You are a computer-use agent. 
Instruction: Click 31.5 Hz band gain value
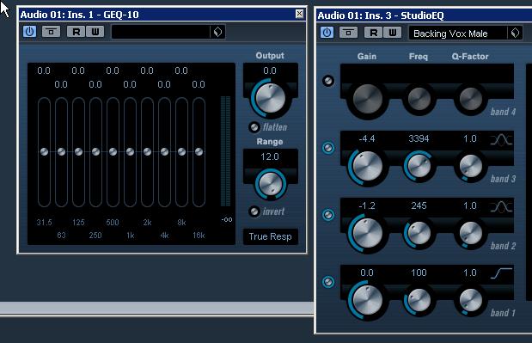[44, 70]
